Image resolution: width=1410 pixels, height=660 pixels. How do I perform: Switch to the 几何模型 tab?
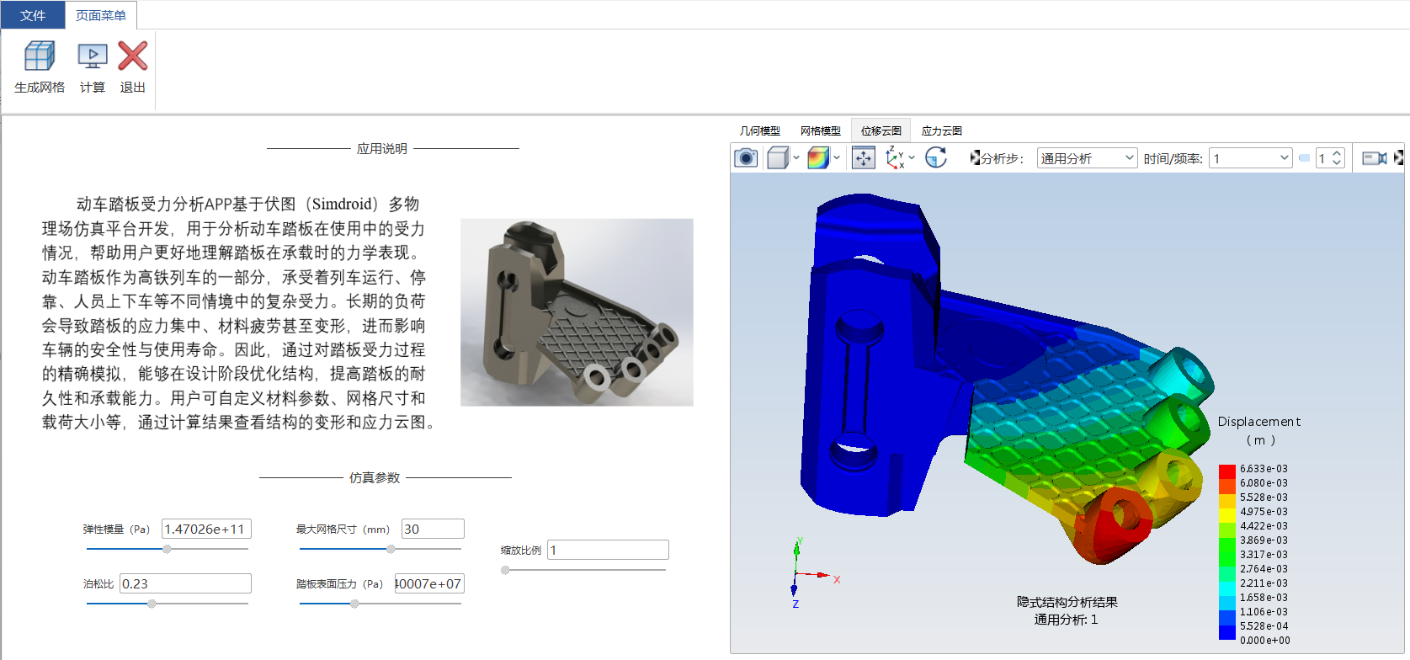(760, 130)
